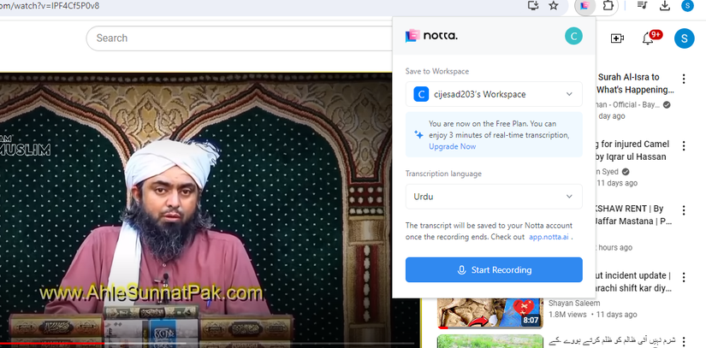Screen dimensions: 706x348
Task: Open more options for RIKSHAW RENT video
Action: tap(684, 210)
